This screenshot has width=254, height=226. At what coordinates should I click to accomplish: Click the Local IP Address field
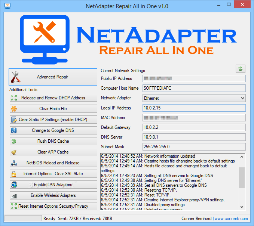194,108
